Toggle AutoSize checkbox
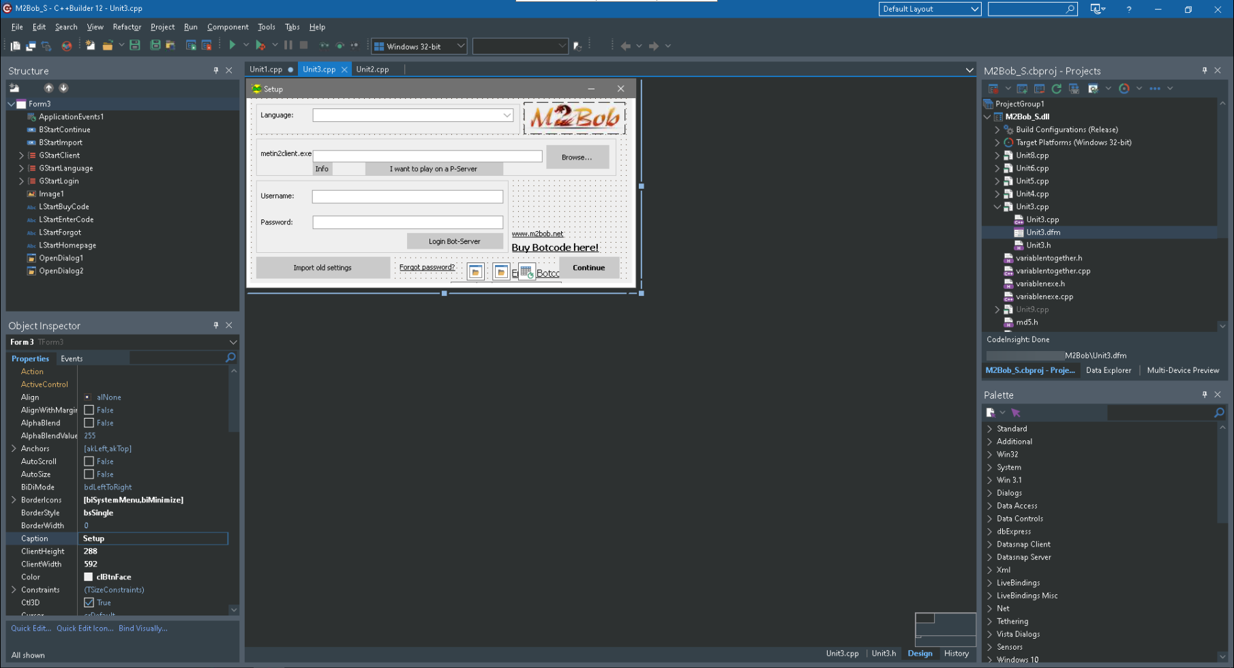This screenshot has width=1234, height=668. 89,474
